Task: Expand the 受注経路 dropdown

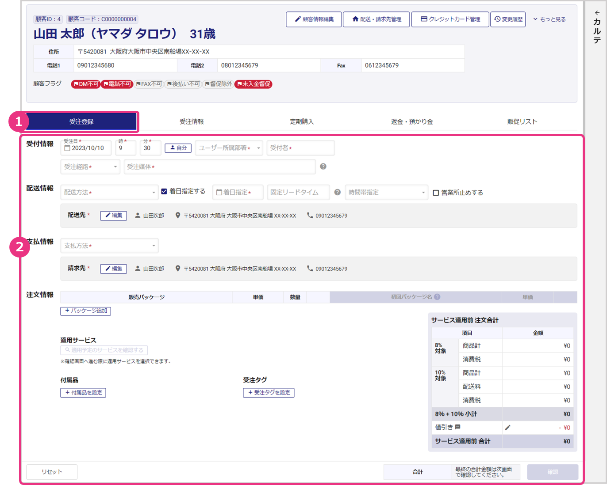Action: coord(90,167)
